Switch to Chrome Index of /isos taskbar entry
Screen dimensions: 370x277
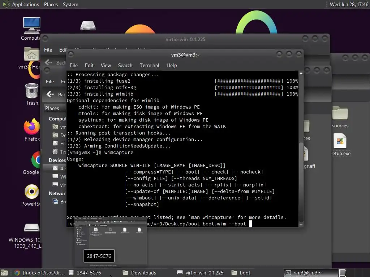pos(40,273)
